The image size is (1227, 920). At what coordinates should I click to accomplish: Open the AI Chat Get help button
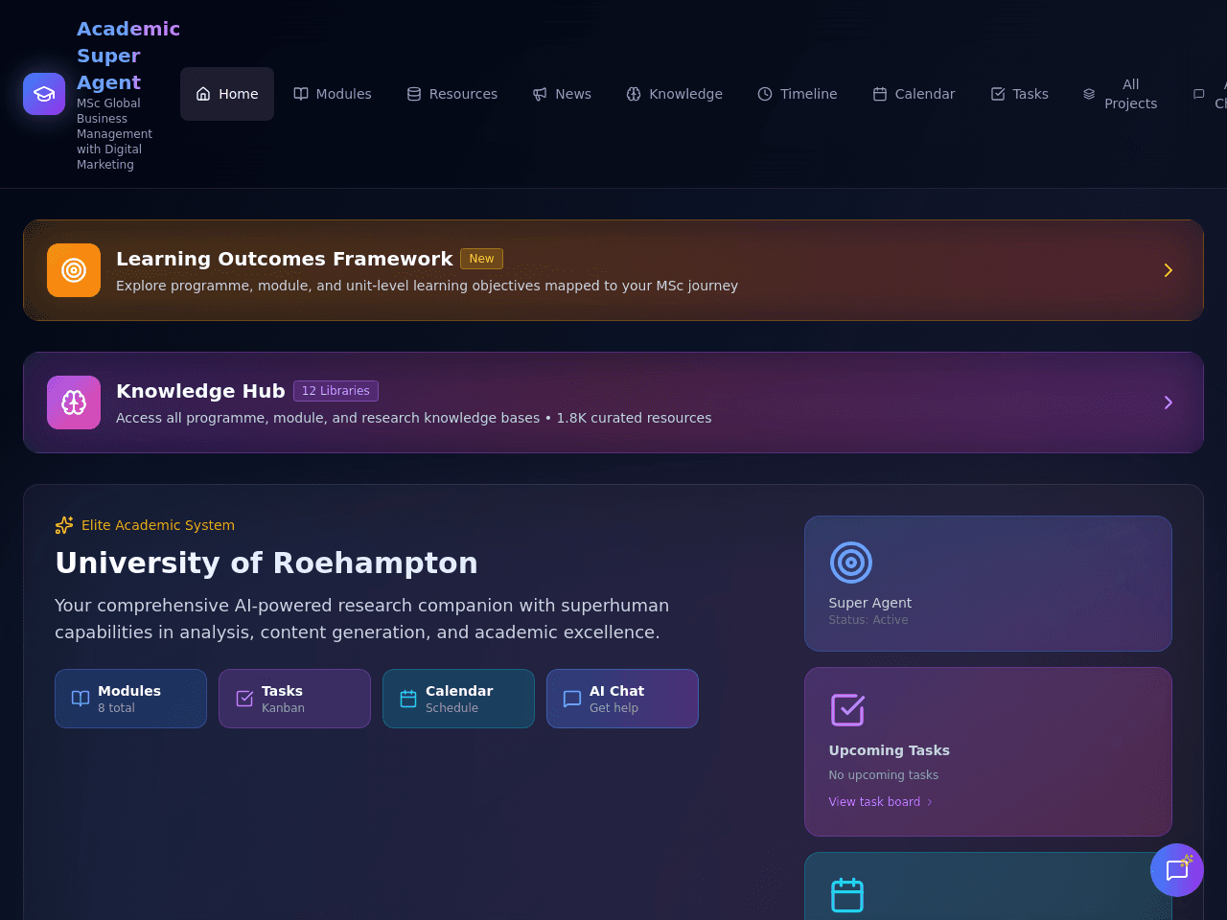click(x=622, y=699)
